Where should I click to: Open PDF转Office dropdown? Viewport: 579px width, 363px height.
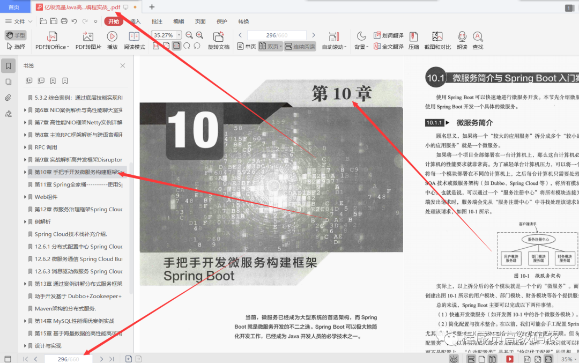tap(52, 41)
